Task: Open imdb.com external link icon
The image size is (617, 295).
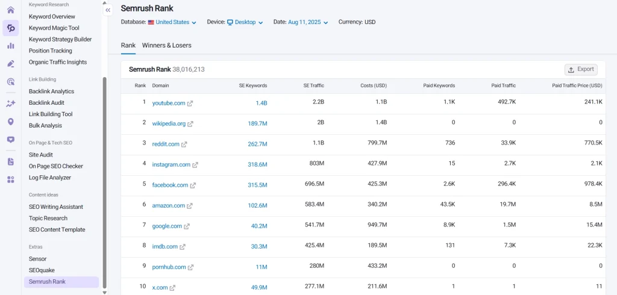Action: [x=183, y=247]
